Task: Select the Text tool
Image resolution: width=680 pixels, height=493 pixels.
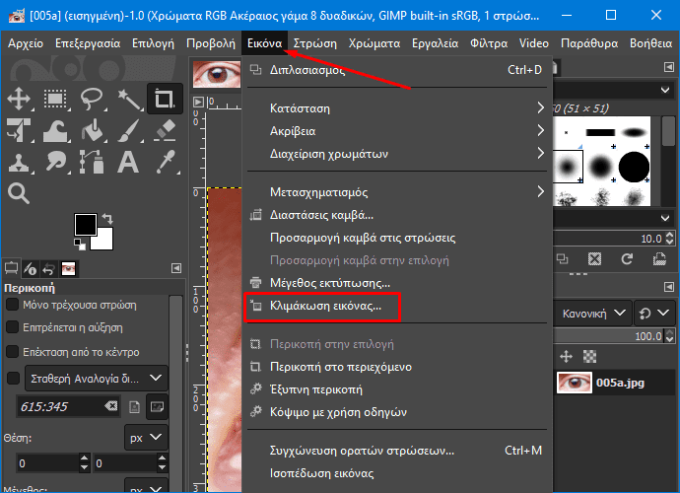Action: point(128,163)
